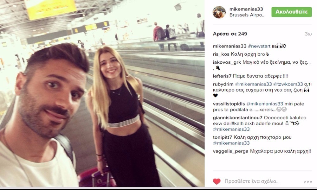
Task: Open vassilistopidis commenter profile
Action: point(229,104)
